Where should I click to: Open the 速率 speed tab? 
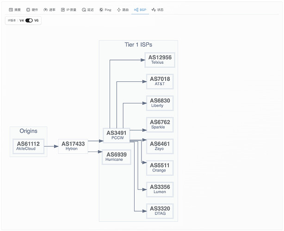pyautogui.click(x=49, y=10)
